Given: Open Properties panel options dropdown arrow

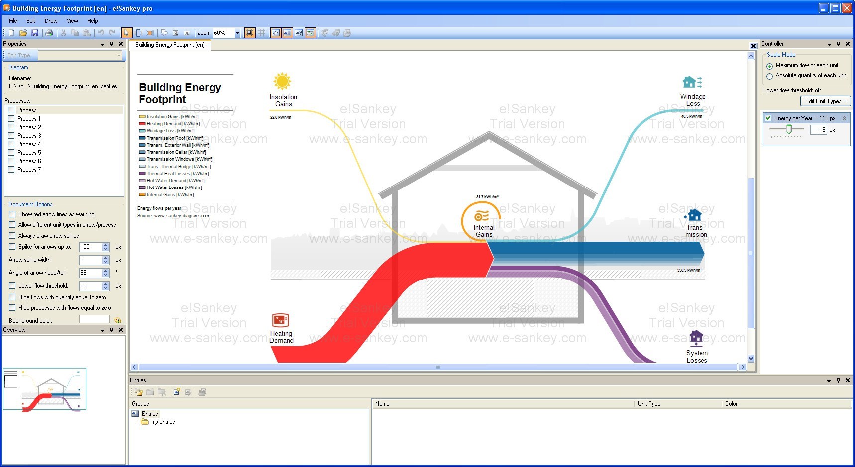Looking at the screenshot, I should pos(103,44).
